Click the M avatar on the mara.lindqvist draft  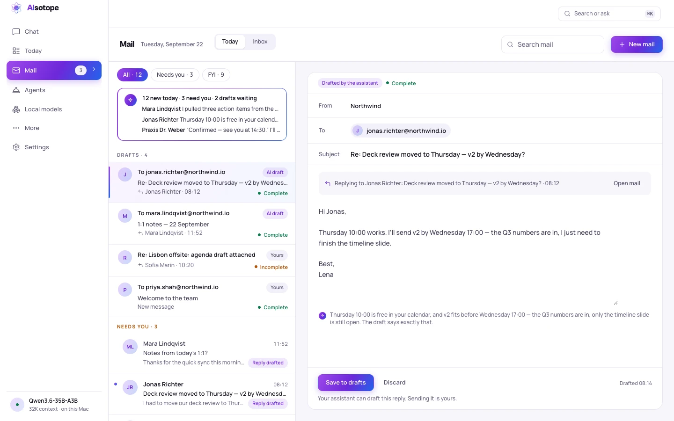tap(125, 216)
